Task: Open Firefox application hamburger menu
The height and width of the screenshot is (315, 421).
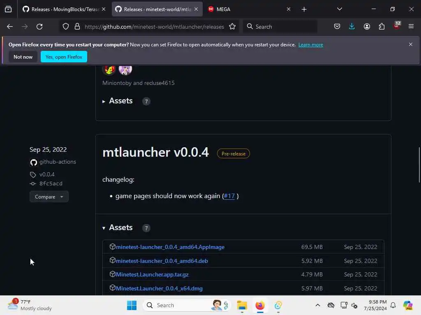Action: click(411, 27)
